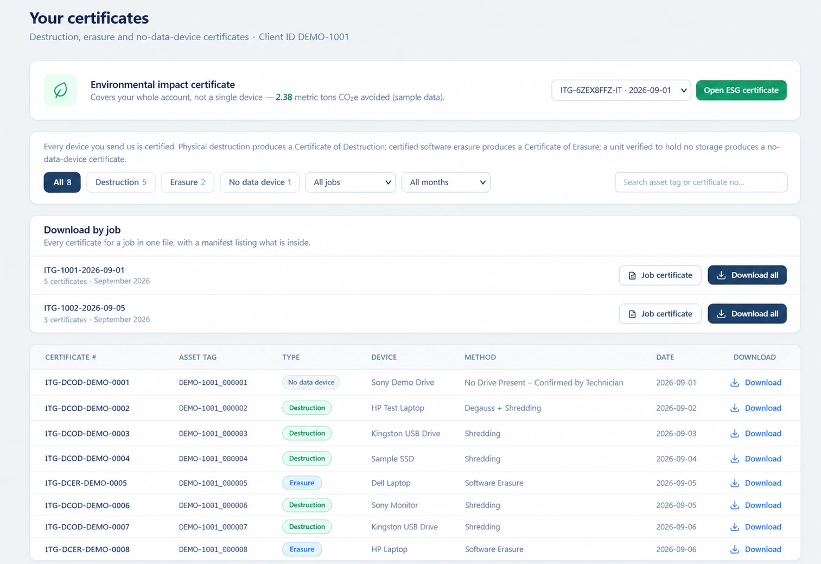Focus the asset tag search field

click(x=701, y=182)
